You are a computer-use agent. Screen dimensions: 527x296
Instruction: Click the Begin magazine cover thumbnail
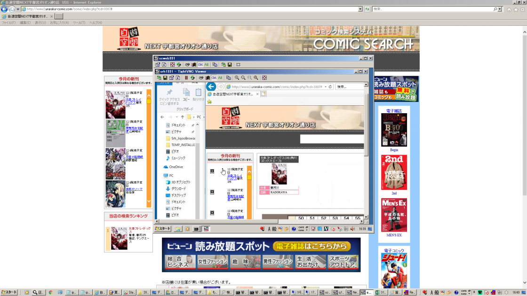pos(394,130)
